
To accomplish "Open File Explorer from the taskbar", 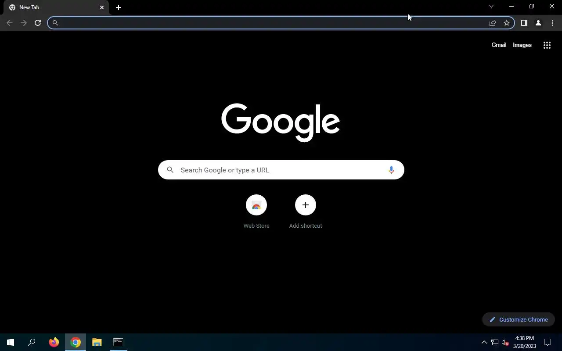I will (x=97, y=342).
